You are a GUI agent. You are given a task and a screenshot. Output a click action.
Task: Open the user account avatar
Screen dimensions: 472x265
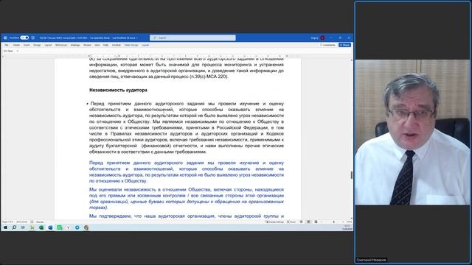point(322,38)
